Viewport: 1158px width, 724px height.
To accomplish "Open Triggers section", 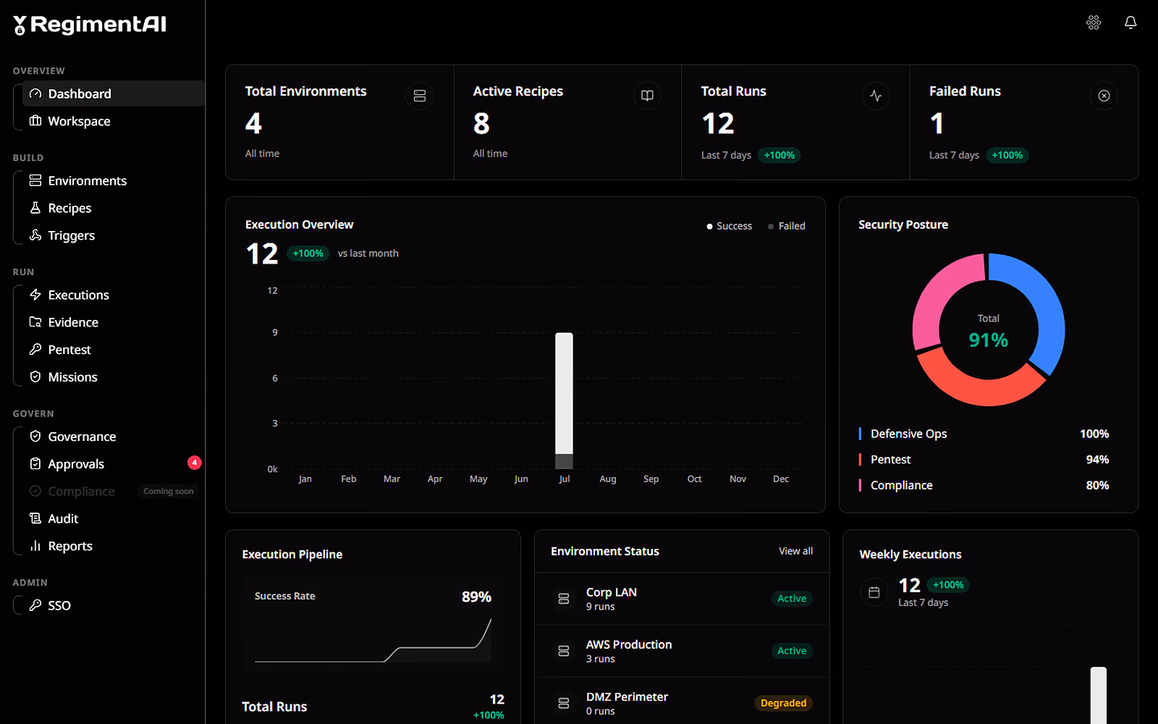I will pyautogui.click(x=113, y=235).
